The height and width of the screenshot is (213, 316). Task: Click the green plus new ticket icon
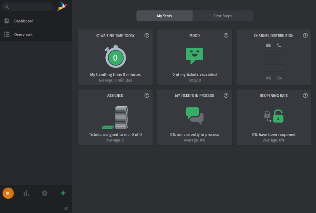click(x=63, y=193)
